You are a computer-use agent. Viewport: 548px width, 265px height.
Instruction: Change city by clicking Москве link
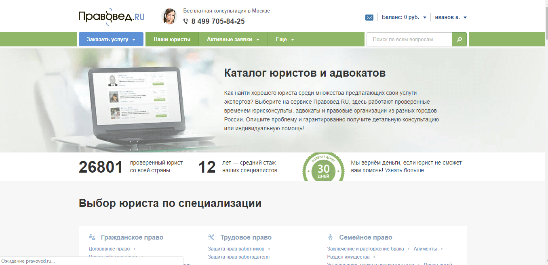click(261, 11)
